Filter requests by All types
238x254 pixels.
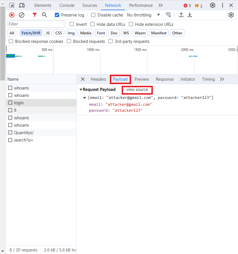click(x=12, y=33)
